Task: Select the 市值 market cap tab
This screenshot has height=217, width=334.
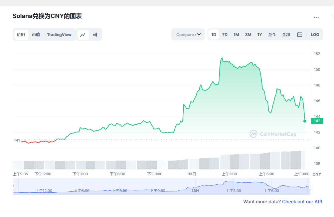Action: tap(36, 34)
